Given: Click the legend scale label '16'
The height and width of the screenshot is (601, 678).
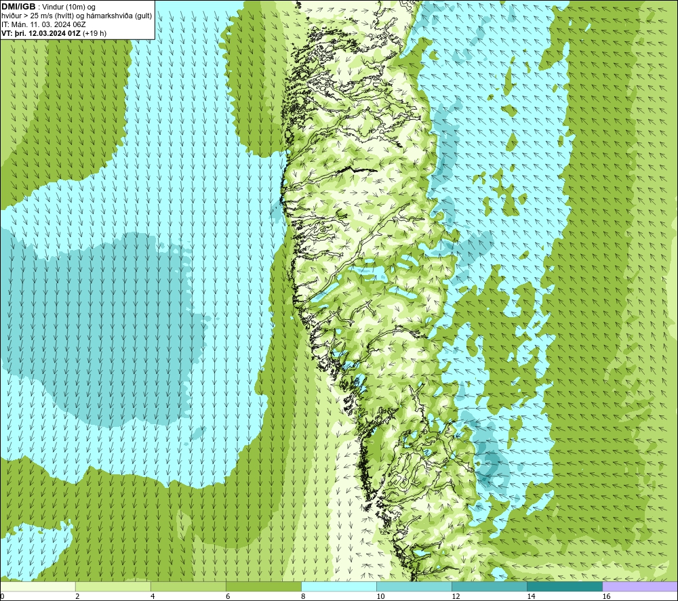Looking at the screenshot, I should click(606, 596).
